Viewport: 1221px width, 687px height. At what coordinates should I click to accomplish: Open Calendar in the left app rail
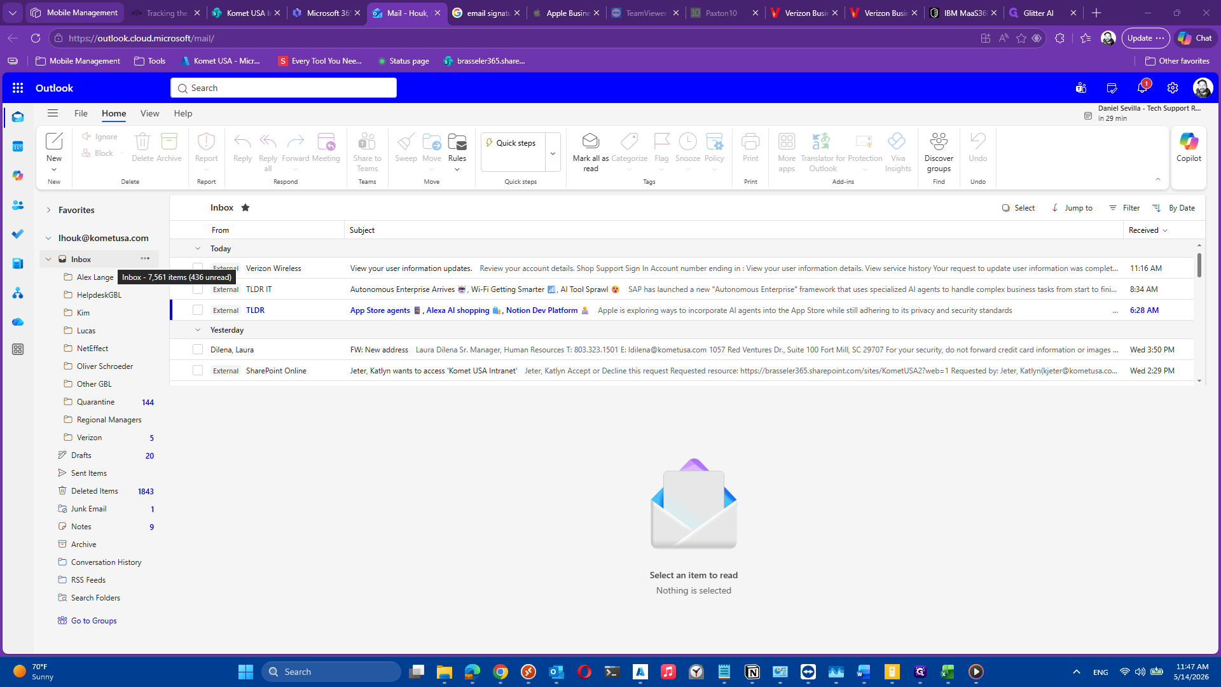click(x=18, y=146)
